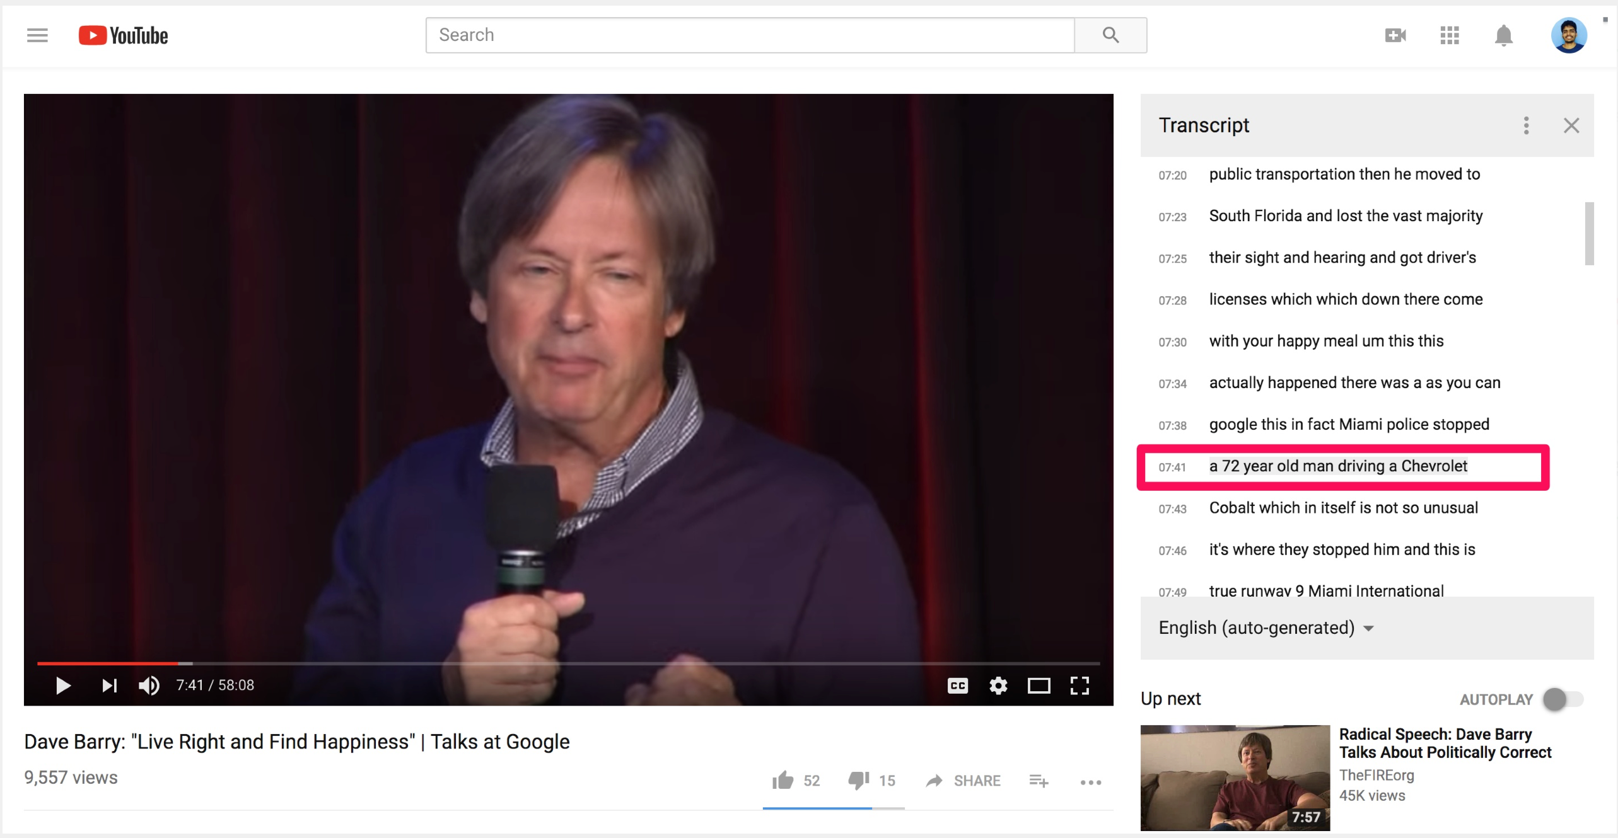The image size is (1618, 838).
Task: Enter fullscreen mode
Action: click(1080, 686)
